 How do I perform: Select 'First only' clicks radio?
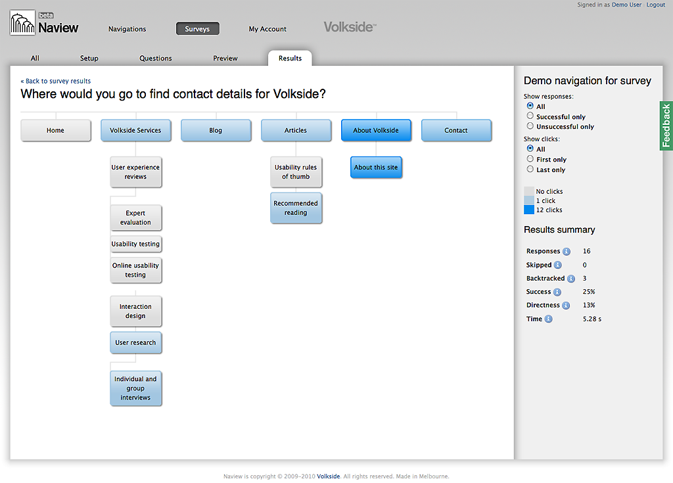[530, 159]
